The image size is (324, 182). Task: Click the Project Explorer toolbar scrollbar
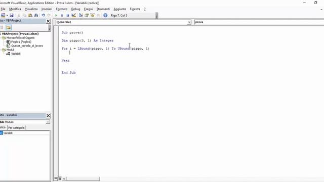(x=50, y=28)
